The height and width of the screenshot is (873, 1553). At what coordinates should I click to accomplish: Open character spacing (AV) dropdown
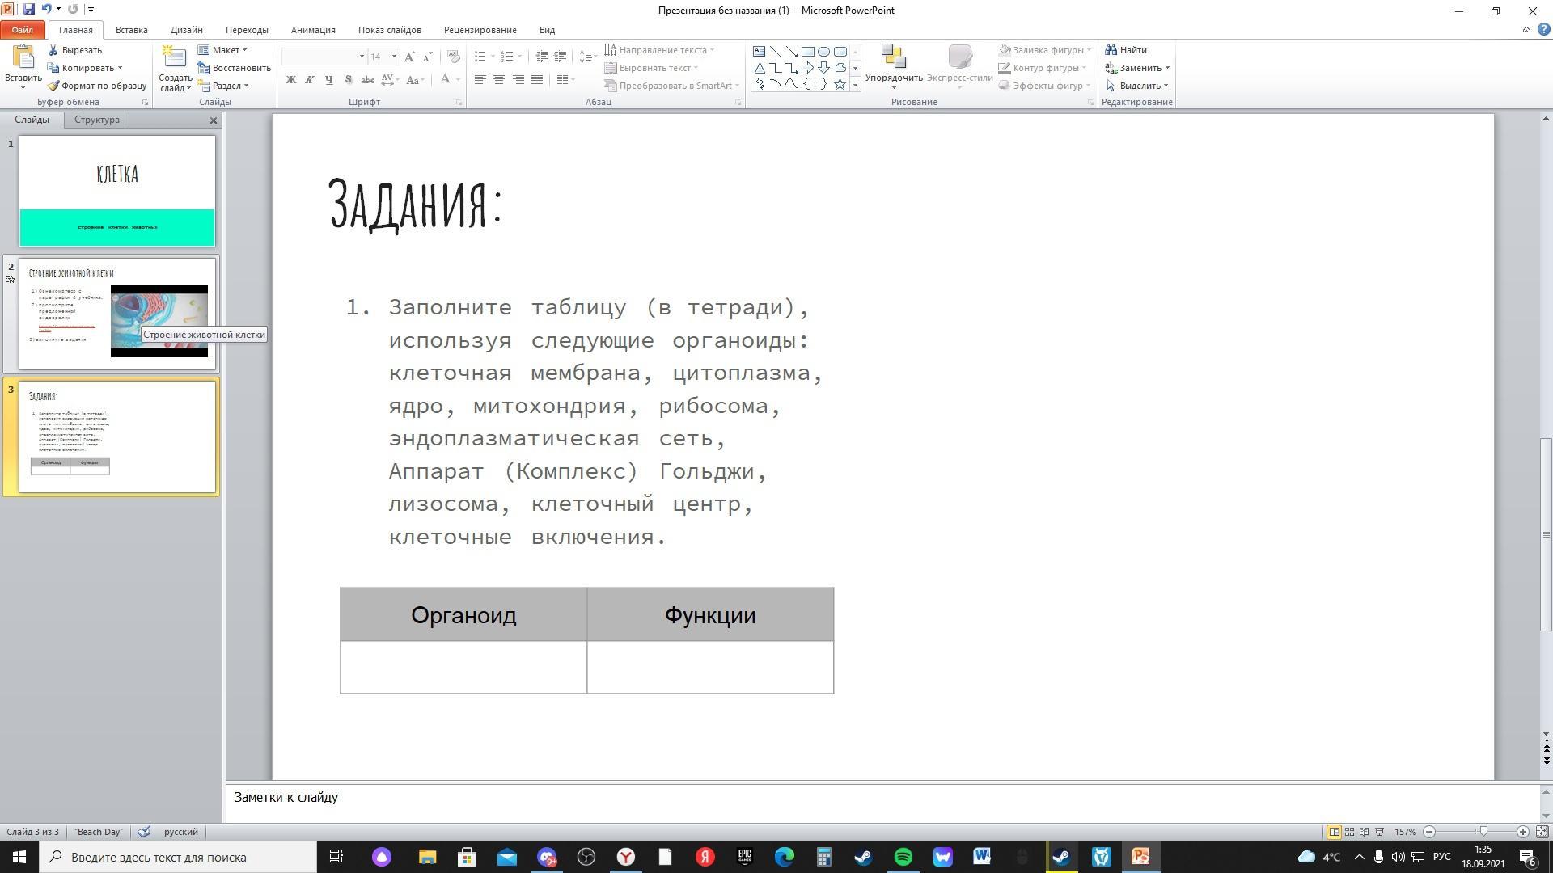click(390, 79)
